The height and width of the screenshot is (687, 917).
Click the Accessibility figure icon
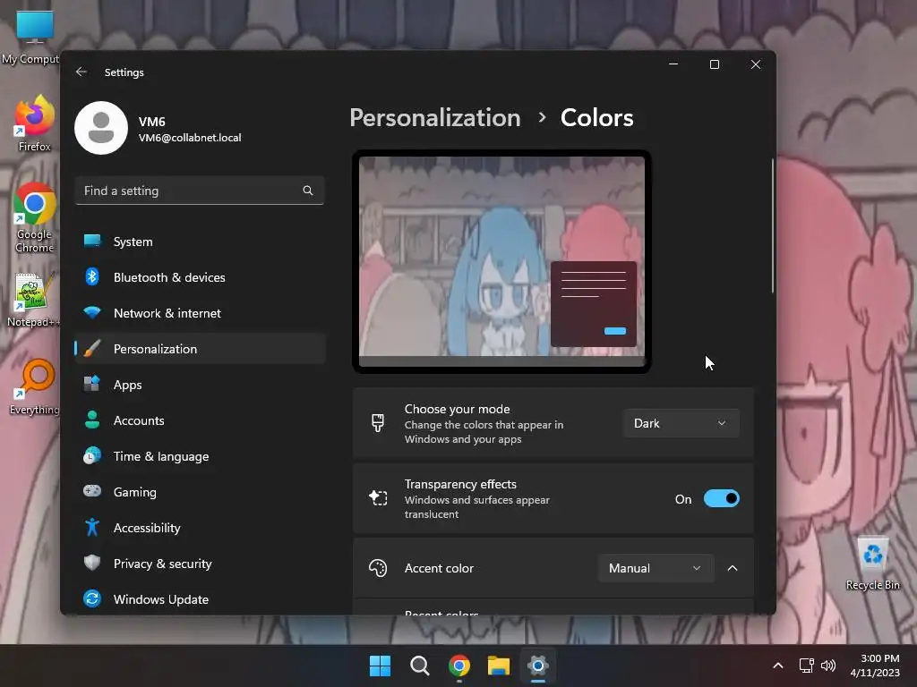pyautogui.click(x=92, y=527)
